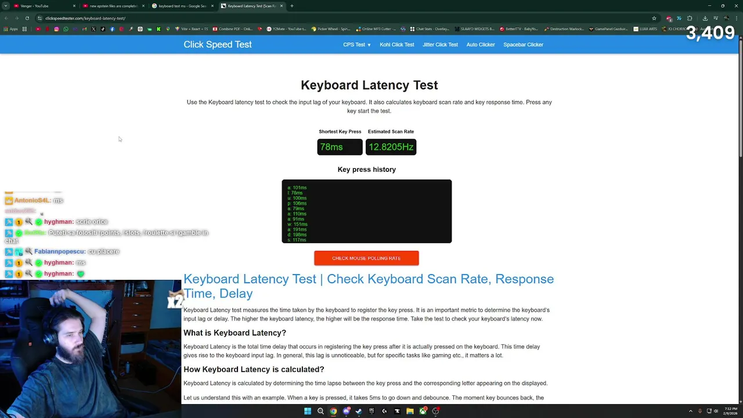The width and height of the screenshot is (743, 418).
Task: Click the key press history box
Action: [366, 211]
